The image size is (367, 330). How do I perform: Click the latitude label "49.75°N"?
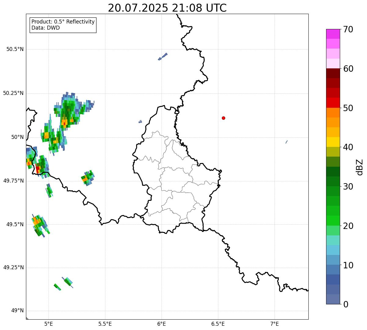13,181
